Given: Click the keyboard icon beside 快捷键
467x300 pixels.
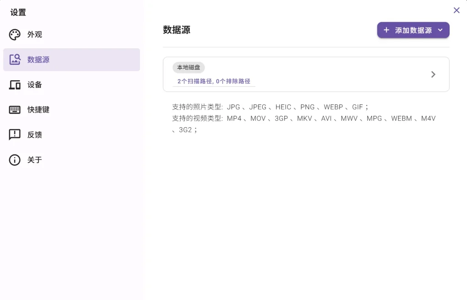Looking at the screenshot, I should [x=15, y=110].
